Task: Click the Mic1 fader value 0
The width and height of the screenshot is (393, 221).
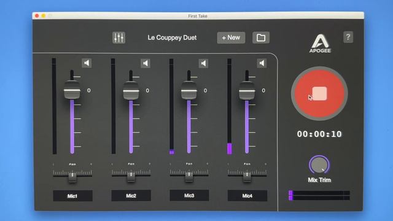Action: point(88,90)
